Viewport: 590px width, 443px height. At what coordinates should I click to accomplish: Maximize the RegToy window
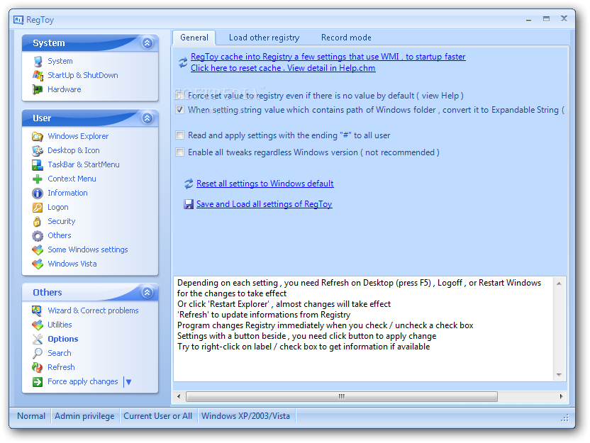pos(546,19)
